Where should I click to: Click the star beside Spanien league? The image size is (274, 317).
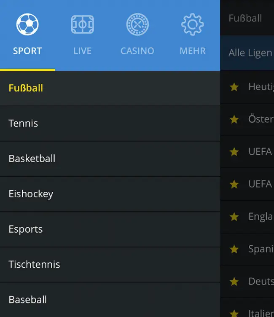click(x=234, y=249)
